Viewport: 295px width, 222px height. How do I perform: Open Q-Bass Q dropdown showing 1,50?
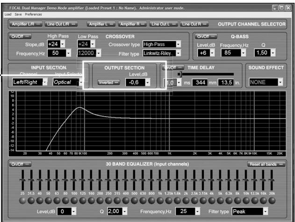coord(273,53)
